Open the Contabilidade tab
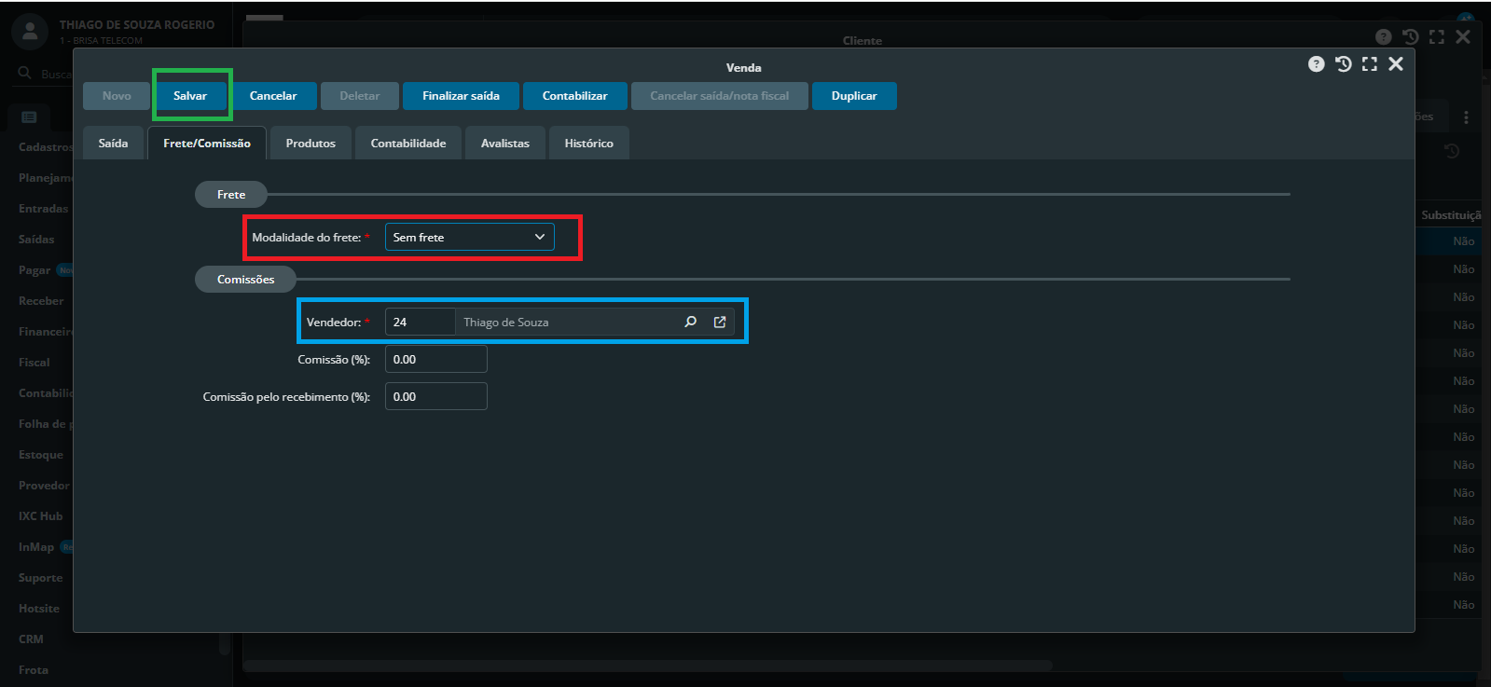Screen dimensions: 1491x687 [407, 144]
